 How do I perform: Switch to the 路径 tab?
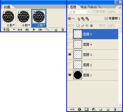click(x=94, y=7)
